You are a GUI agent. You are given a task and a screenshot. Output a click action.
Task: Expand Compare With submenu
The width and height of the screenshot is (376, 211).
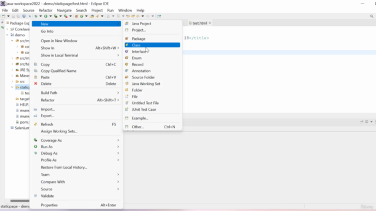[x=118, y=182]
